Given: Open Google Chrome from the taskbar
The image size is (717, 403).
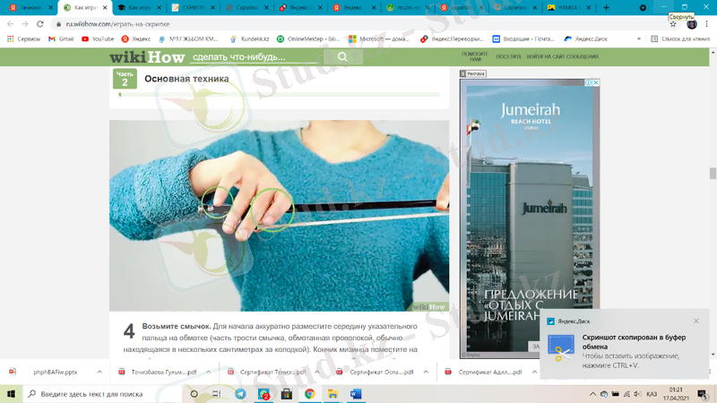Looking at the screenshot, I should (x=309, y=394).
